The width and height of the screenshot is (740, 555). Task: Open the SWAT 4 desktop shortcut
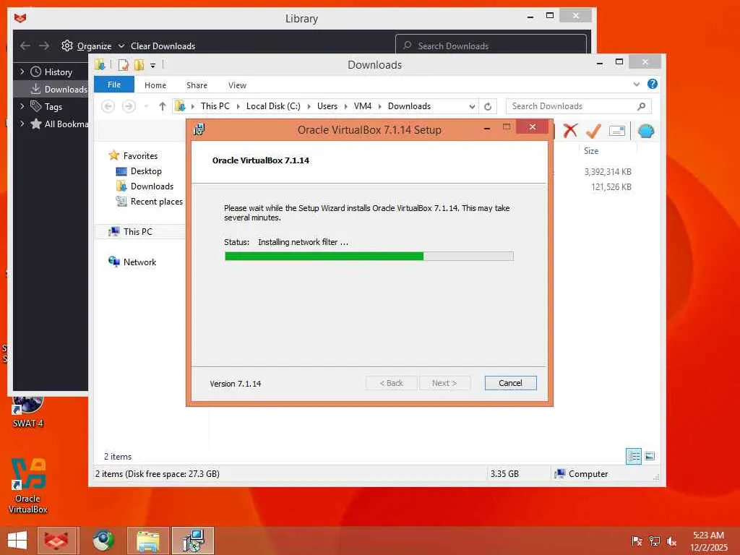tap(27, 410)
